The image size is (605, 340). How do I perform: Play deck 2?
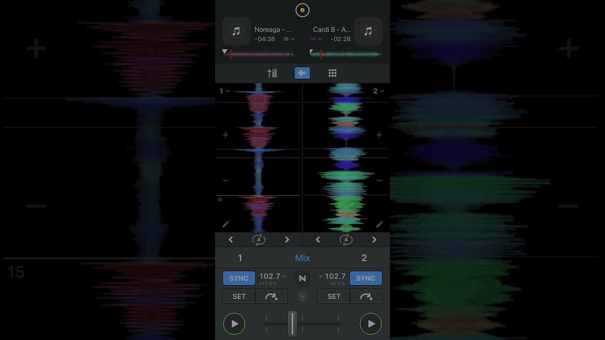click(x=371, y=324)
